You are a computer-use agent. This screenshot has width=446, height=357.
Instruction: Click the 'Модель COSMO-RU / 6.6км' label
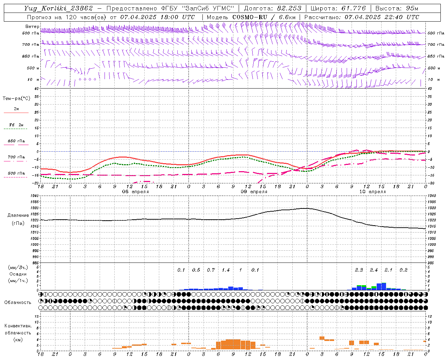pyautogui.click(x=251, y=17)
